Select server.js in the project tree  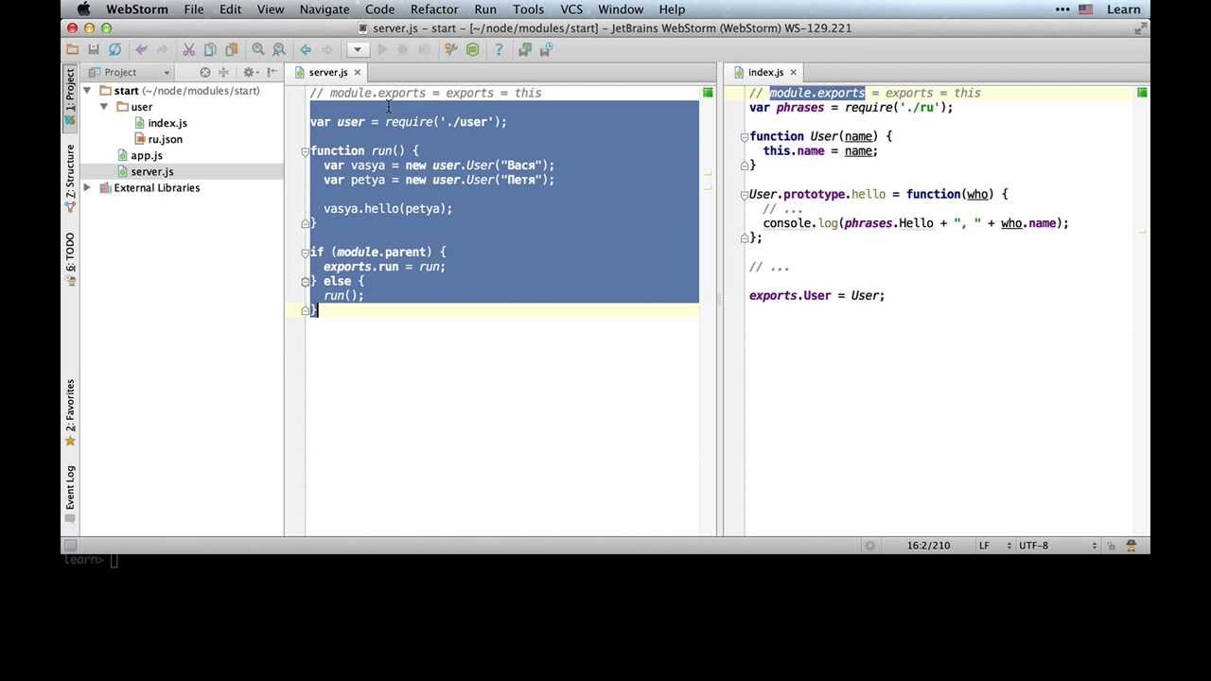(151, 171)
